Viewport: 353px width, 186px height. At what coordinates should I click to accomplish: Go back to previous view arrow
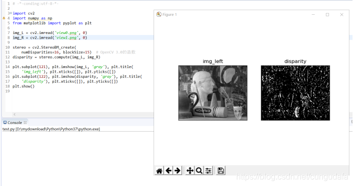(168, 171)
